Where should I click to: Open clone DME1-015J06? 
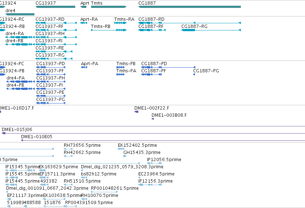pyautogui.click(x=153, y=133)
